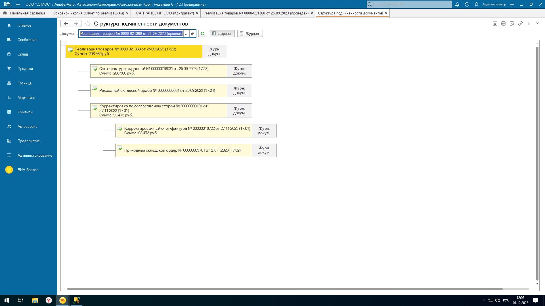Open Продажи section in sidebar

[28, 69]
